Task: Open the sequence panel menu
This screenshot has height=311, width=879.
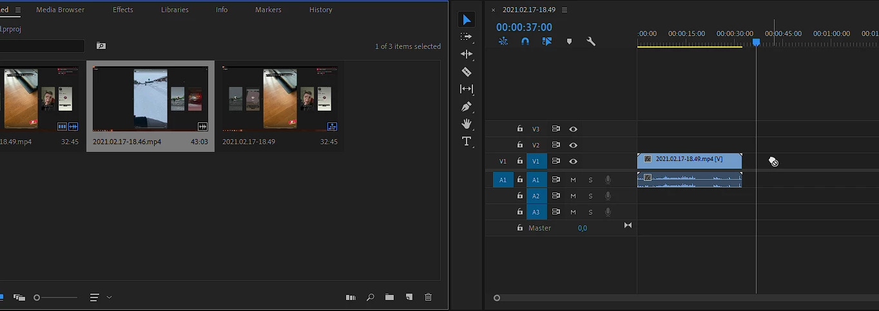Action: (x=565, y=10)
